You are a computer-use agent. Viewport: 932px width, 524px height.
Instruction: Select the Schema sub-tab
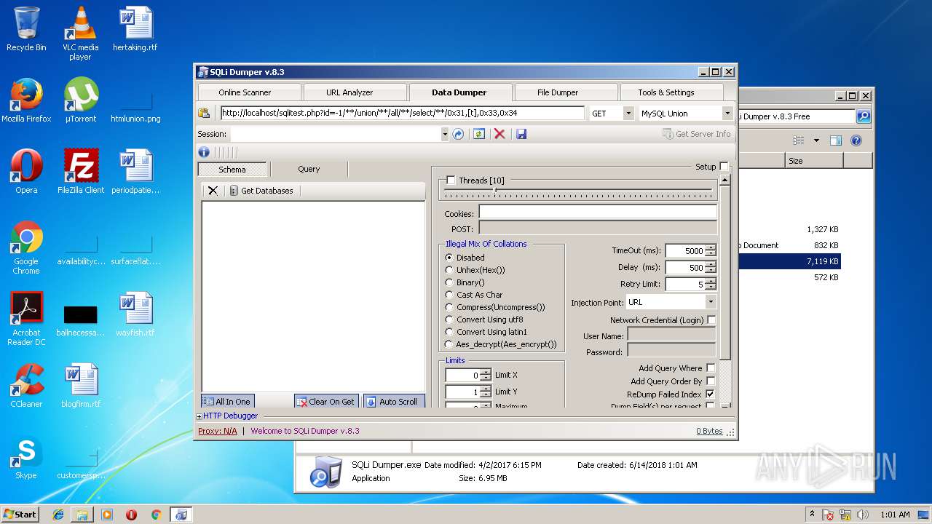coord(232,170)
